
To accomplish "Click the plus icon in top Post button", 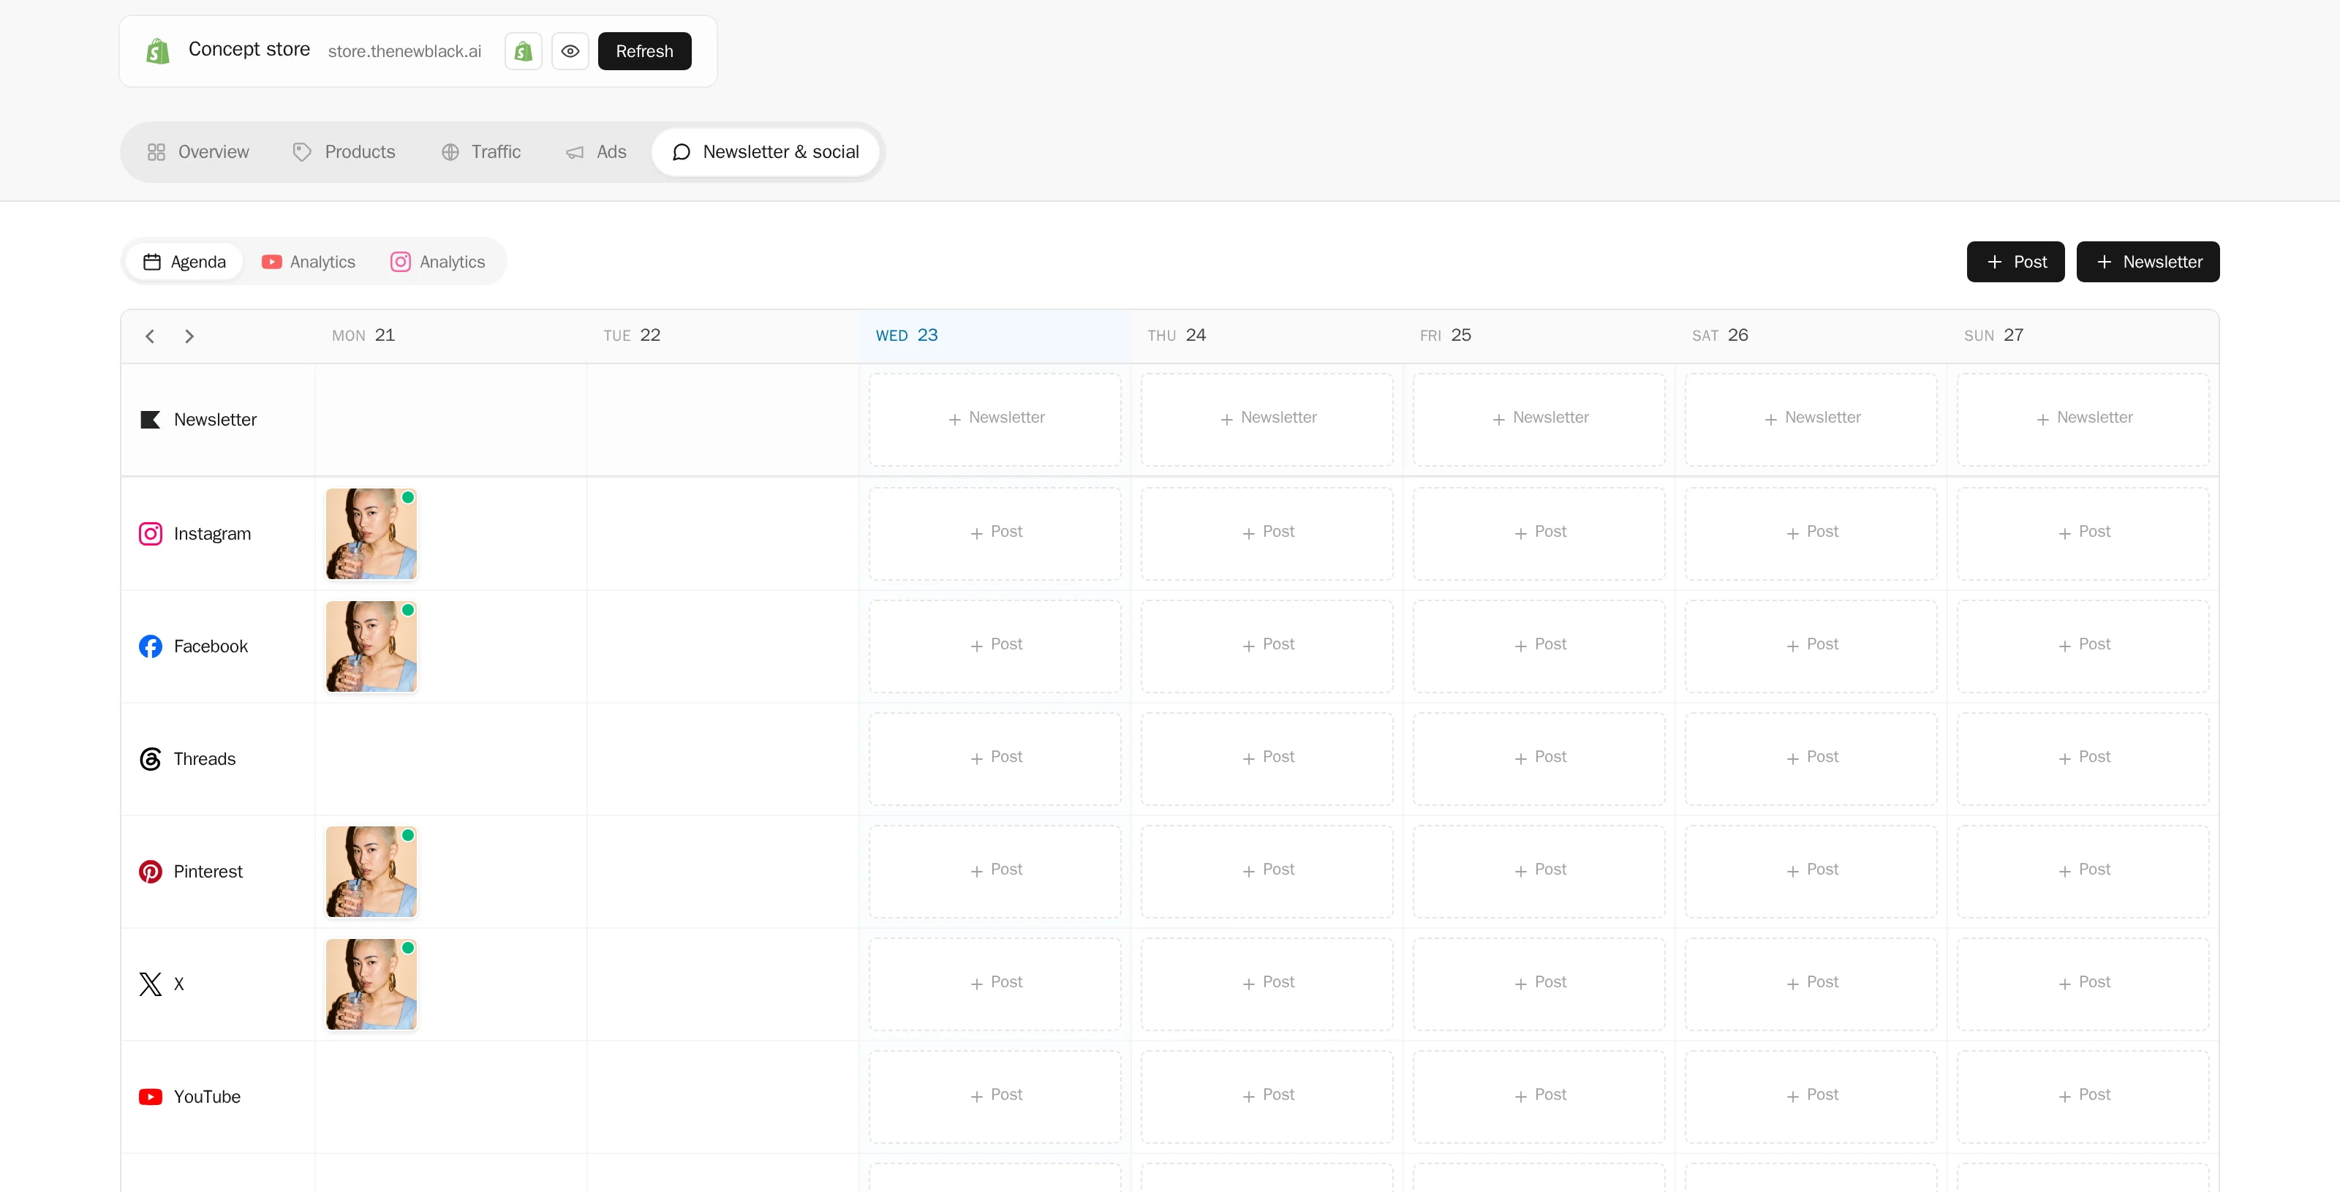I will coord(1995,262).
